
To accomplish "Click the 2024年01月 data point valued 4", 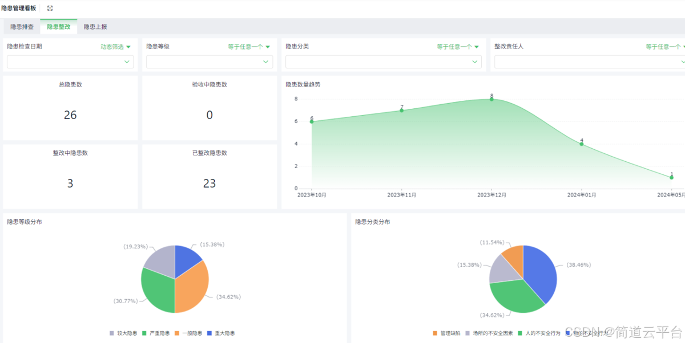I will coord(582,144).
